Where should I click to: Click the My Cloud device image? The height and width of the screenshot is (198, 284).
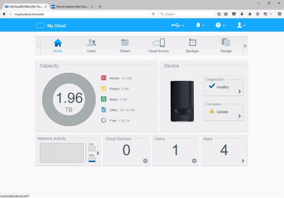(182, 101)
